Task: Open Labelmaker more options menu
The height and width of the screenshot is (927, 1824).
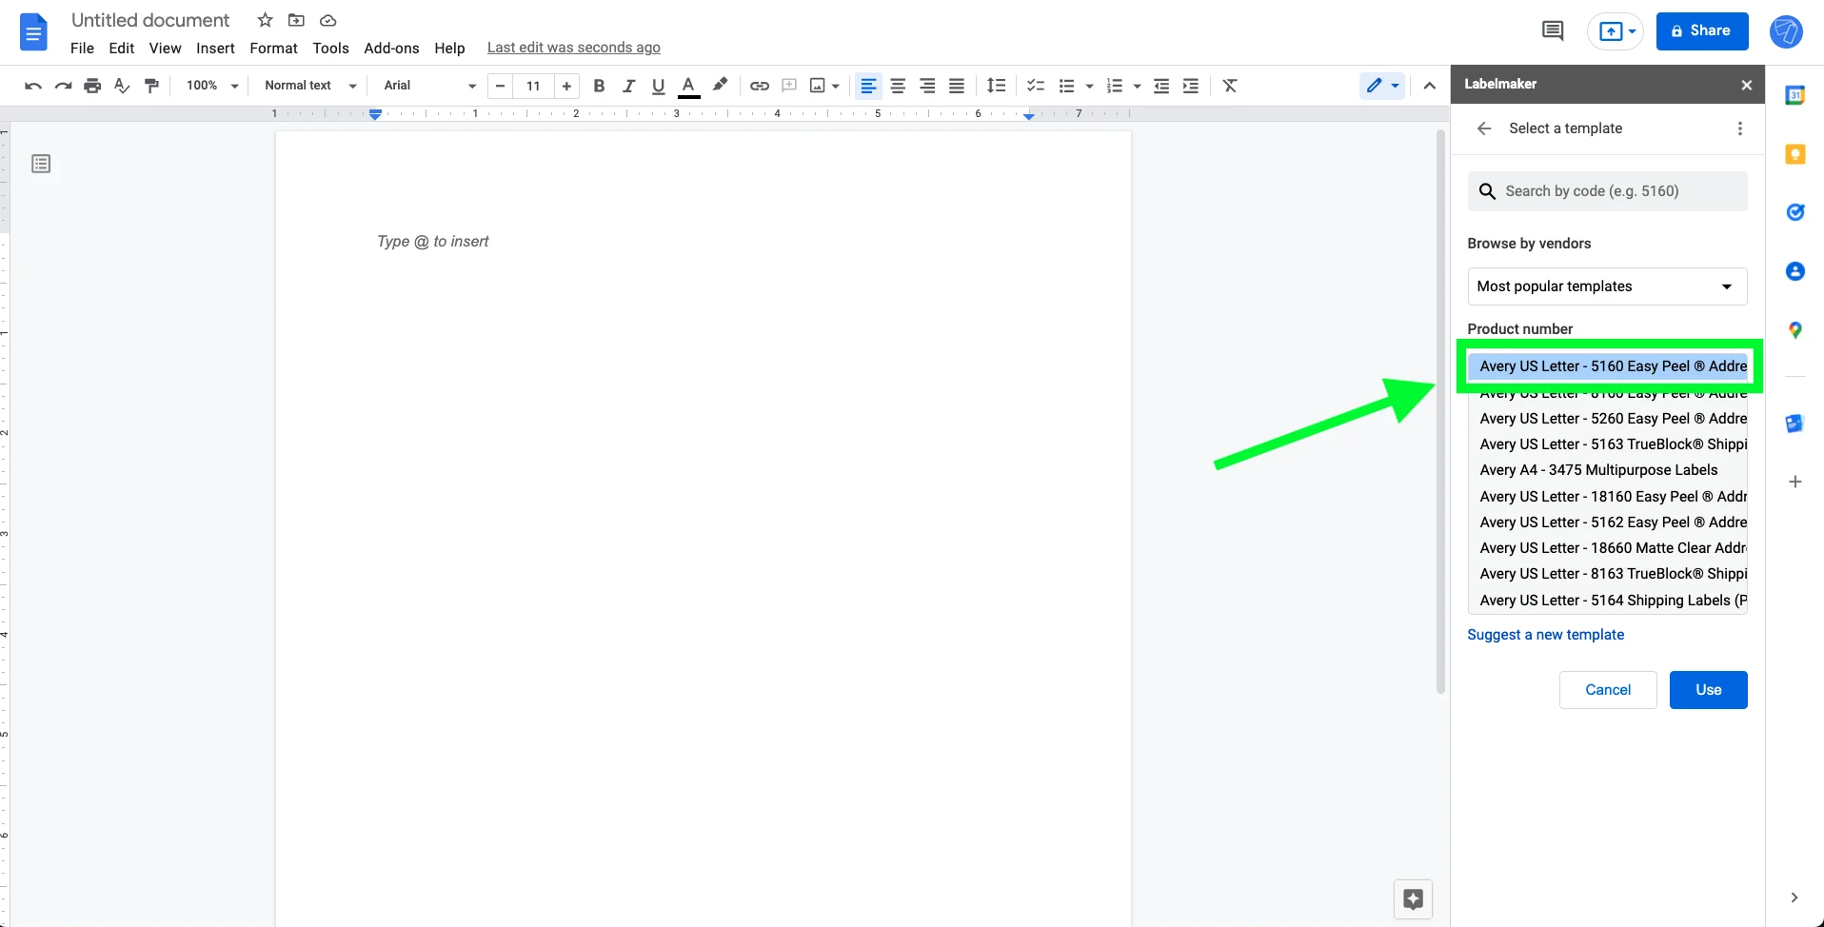Action: (x=1740, y=128)
